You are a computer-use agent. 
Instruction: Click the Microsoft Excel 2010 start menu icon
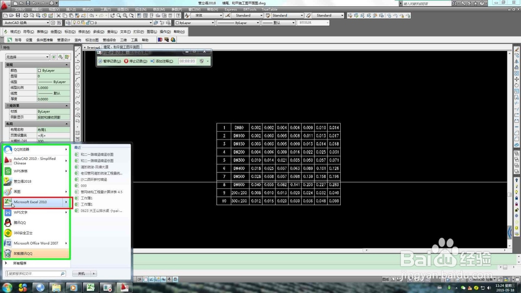click(8, 202)
